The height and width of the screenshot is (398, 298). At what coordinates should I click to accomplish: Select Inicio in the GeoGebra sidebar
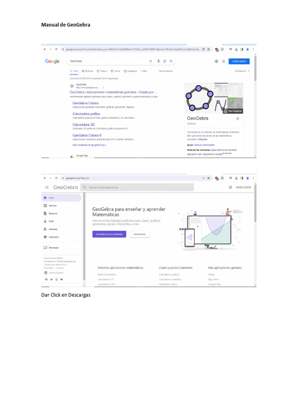click(x=62, y=198)
